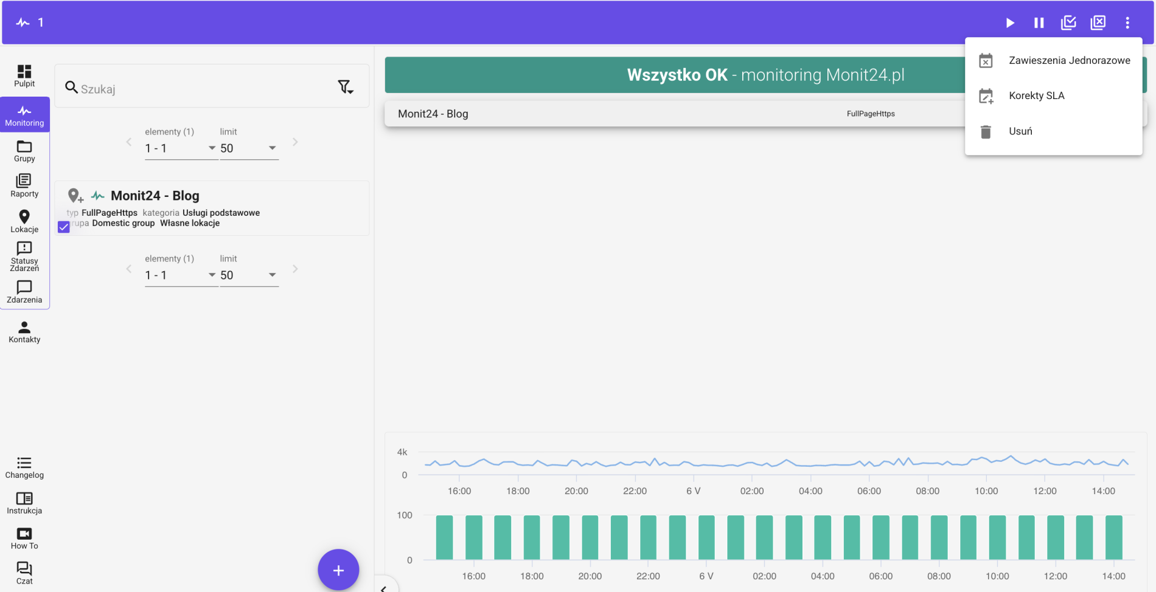Open the three-dot more options menu
The image size is (1156, 592).
point(1127,22)
